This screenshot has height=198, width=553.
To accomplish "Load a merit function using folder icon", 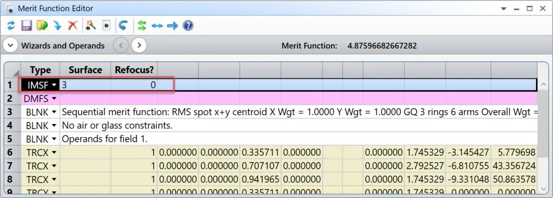I will [42, 26].
